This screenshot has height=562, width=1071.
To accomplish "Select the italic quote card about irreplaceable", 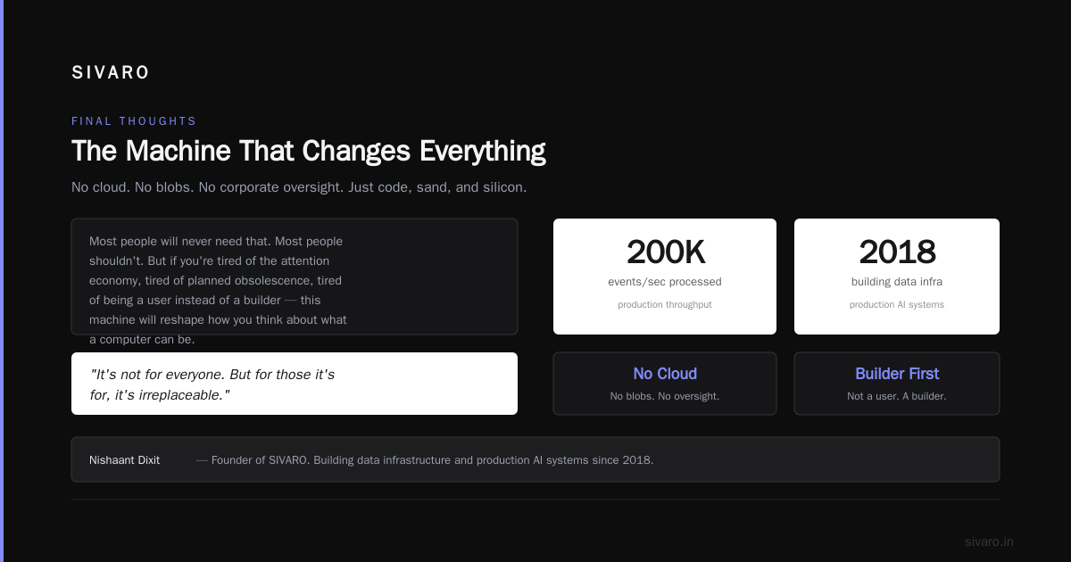I will coord(295,384).
